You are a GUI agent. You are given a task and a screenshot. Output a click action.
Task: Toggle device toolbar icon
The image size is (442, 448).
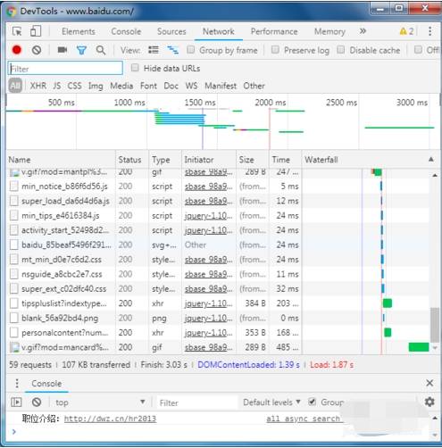click(36, 31)
